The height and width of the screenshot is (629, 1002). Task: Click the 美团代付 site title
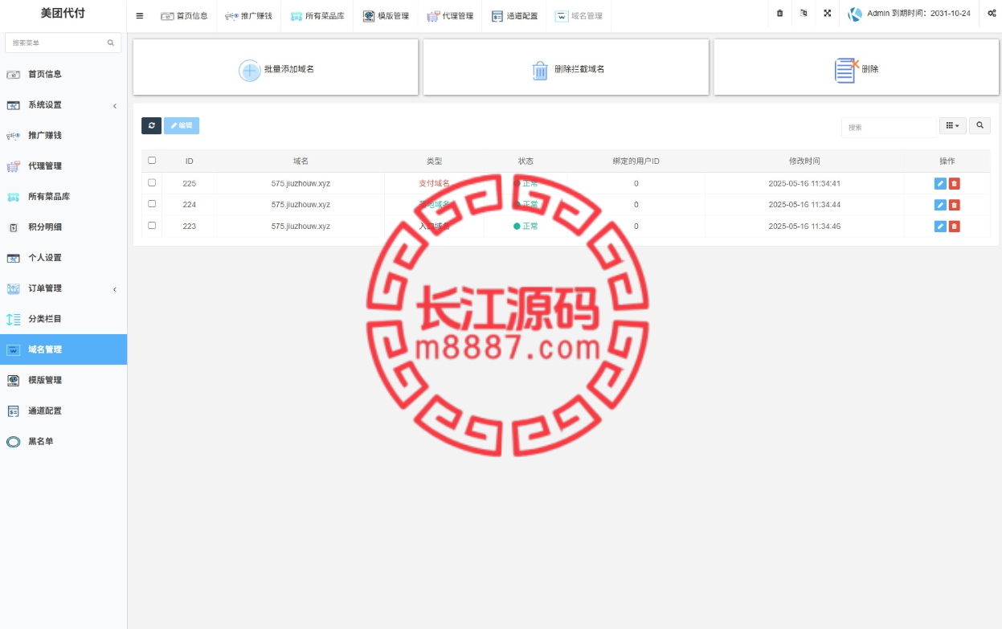click(63, 14)
